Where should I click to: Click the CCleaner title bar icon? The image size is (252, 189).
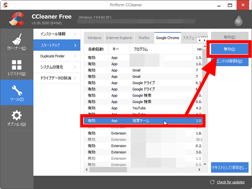(5, 5)
